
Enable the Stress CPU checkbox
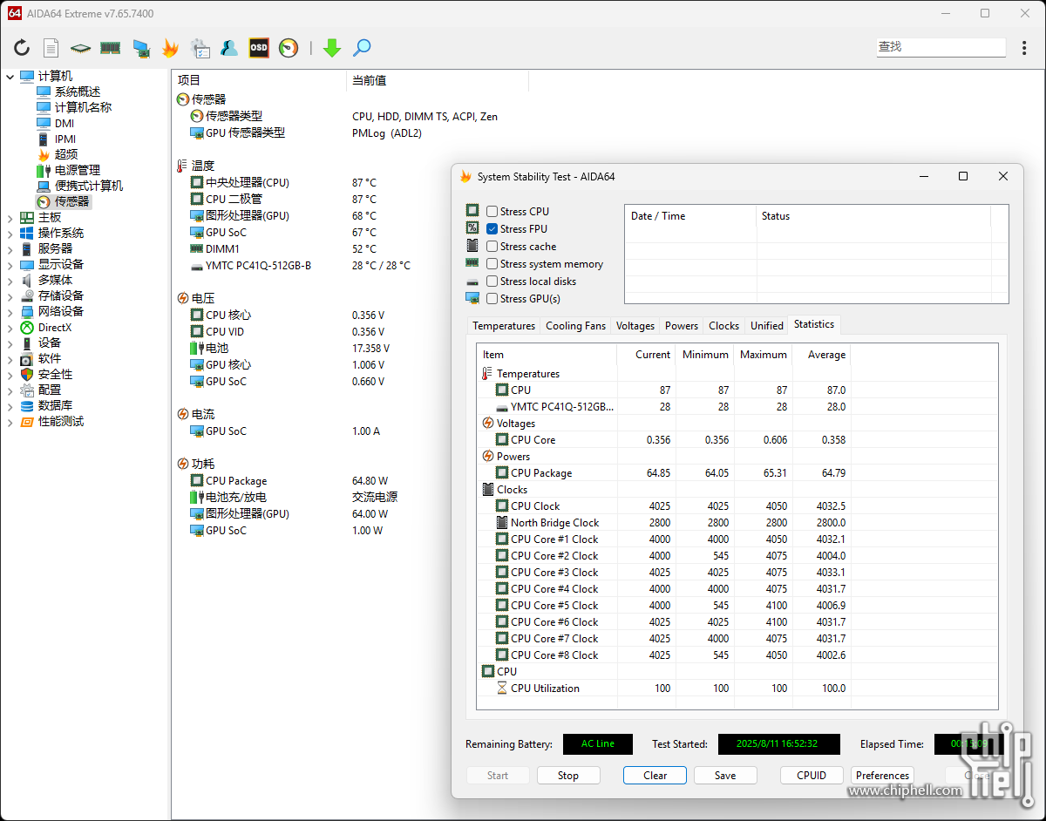pos(492,212)
